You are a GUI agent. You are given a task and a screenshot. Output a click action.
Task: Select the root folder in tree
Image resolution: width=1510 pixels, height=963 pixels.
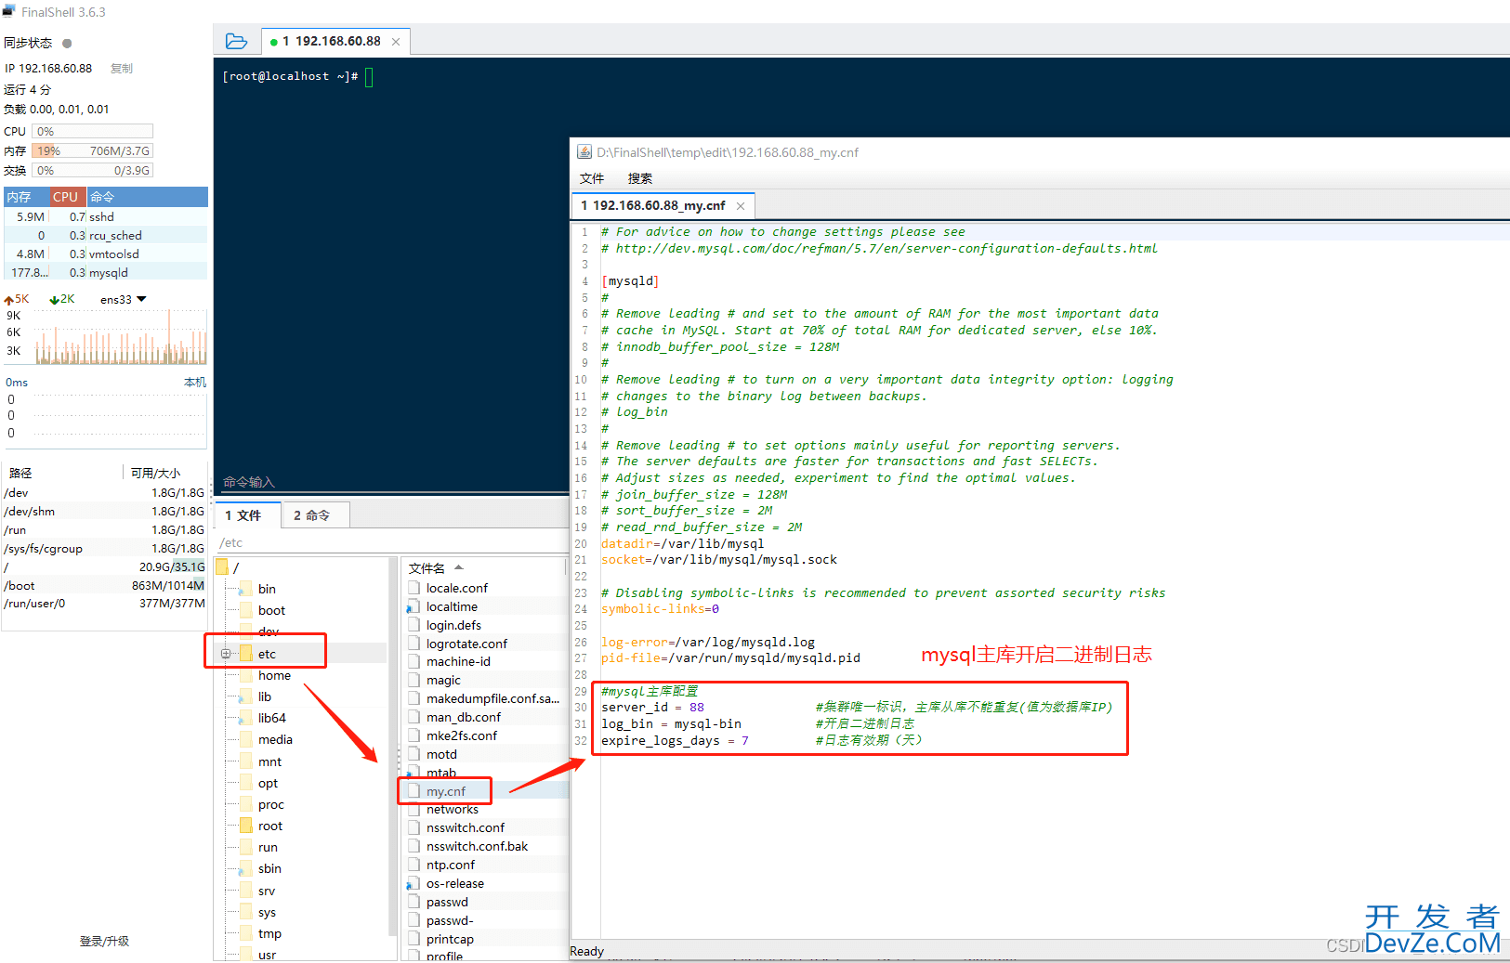coord(270,826)
